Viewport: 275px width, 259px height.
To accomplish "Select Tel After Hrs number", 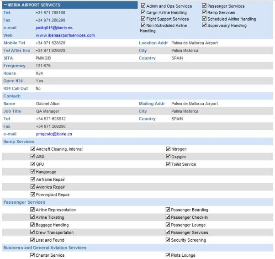I will point(50,51).
